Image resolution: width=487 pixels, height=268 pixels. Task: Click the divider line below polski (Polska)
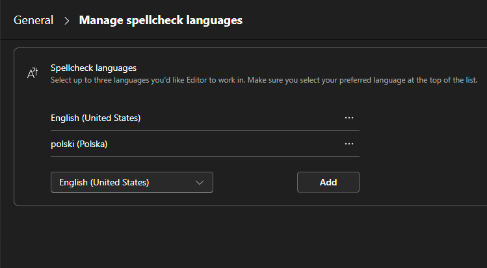(x=205, y=156)
